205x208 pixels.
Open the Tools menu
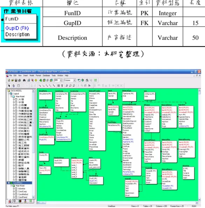coord(54,76)
